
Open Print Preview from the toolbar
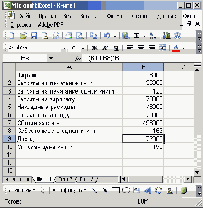(80, 36)
